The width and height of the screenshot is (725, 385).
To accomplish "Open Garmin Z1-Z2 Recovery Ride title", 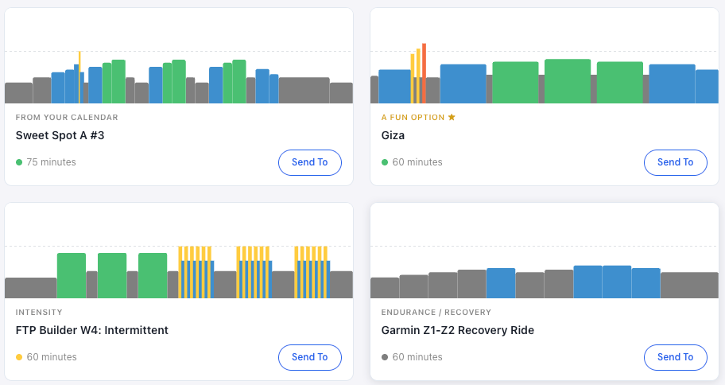I will click(457, 330).
